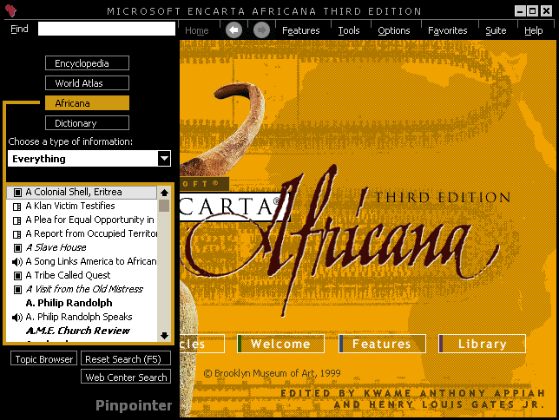559x420 pixels.
Task: Maximize the Encarta Africana window
Action: click(x=533, y=11)
